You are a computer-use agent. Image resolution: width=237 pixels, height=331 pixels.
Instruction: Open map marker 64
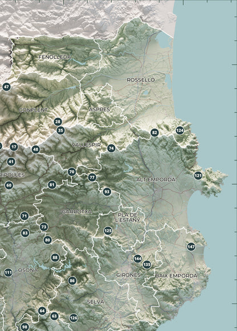click(x=42, y=311)
